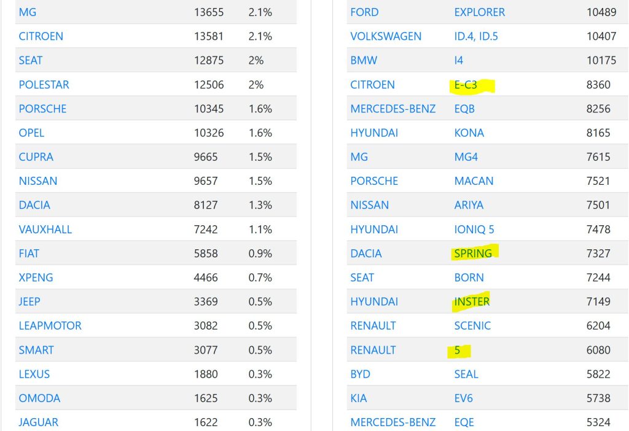Open the VAUXHALL brand link
The width and height of the screenshot is (629, 431).
(x=45, y=230)
